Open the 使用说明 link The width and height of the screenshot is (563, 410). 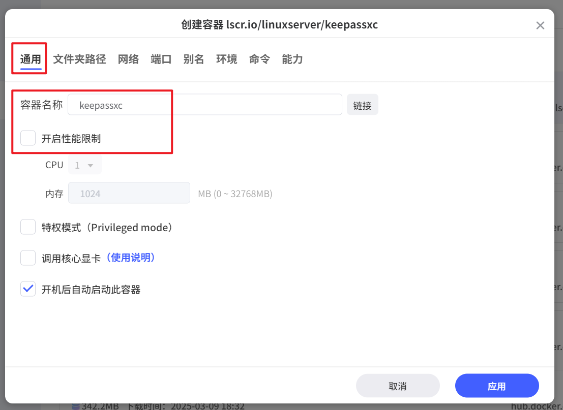click(x=130, y=258)
